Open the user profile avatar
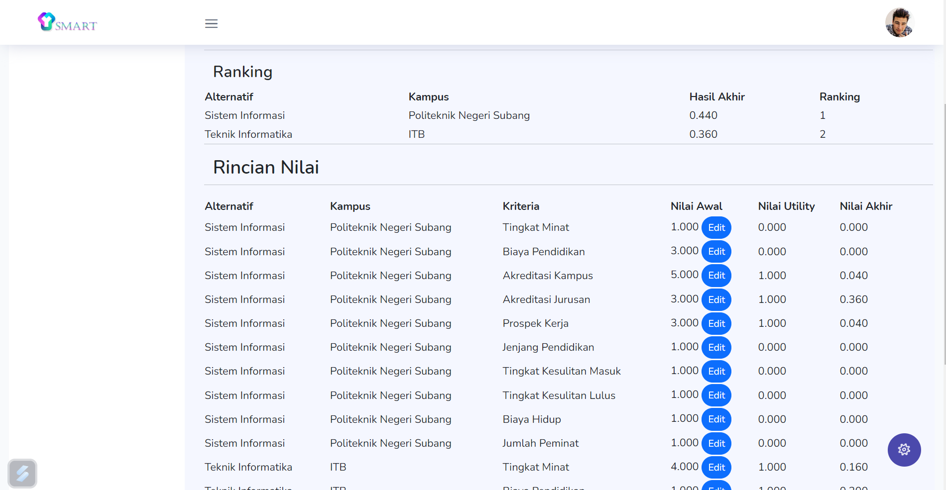 899,23
